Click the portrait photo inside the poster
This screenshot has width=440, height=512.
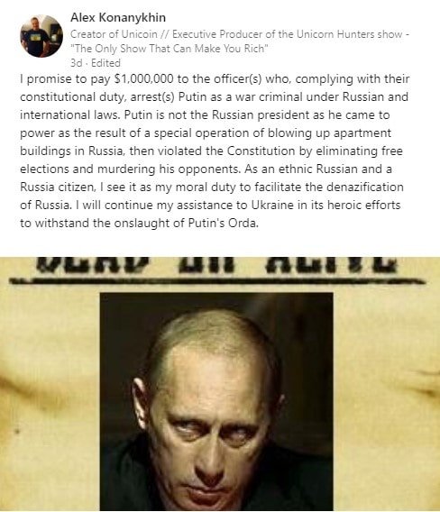216,402
